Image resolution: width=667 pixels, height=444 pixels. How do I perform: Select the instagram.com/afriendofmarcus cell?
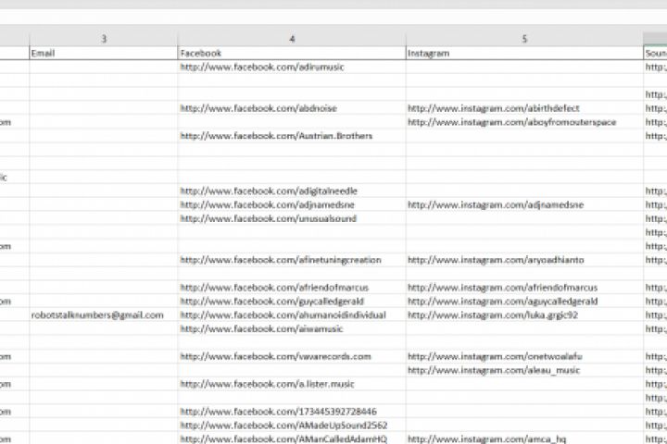tap(524, 288)
